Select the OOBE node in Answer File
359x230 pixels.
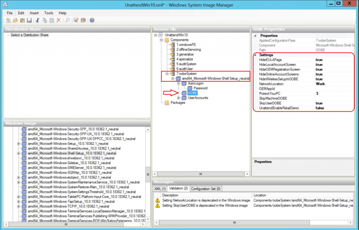(x=192, y=93)
